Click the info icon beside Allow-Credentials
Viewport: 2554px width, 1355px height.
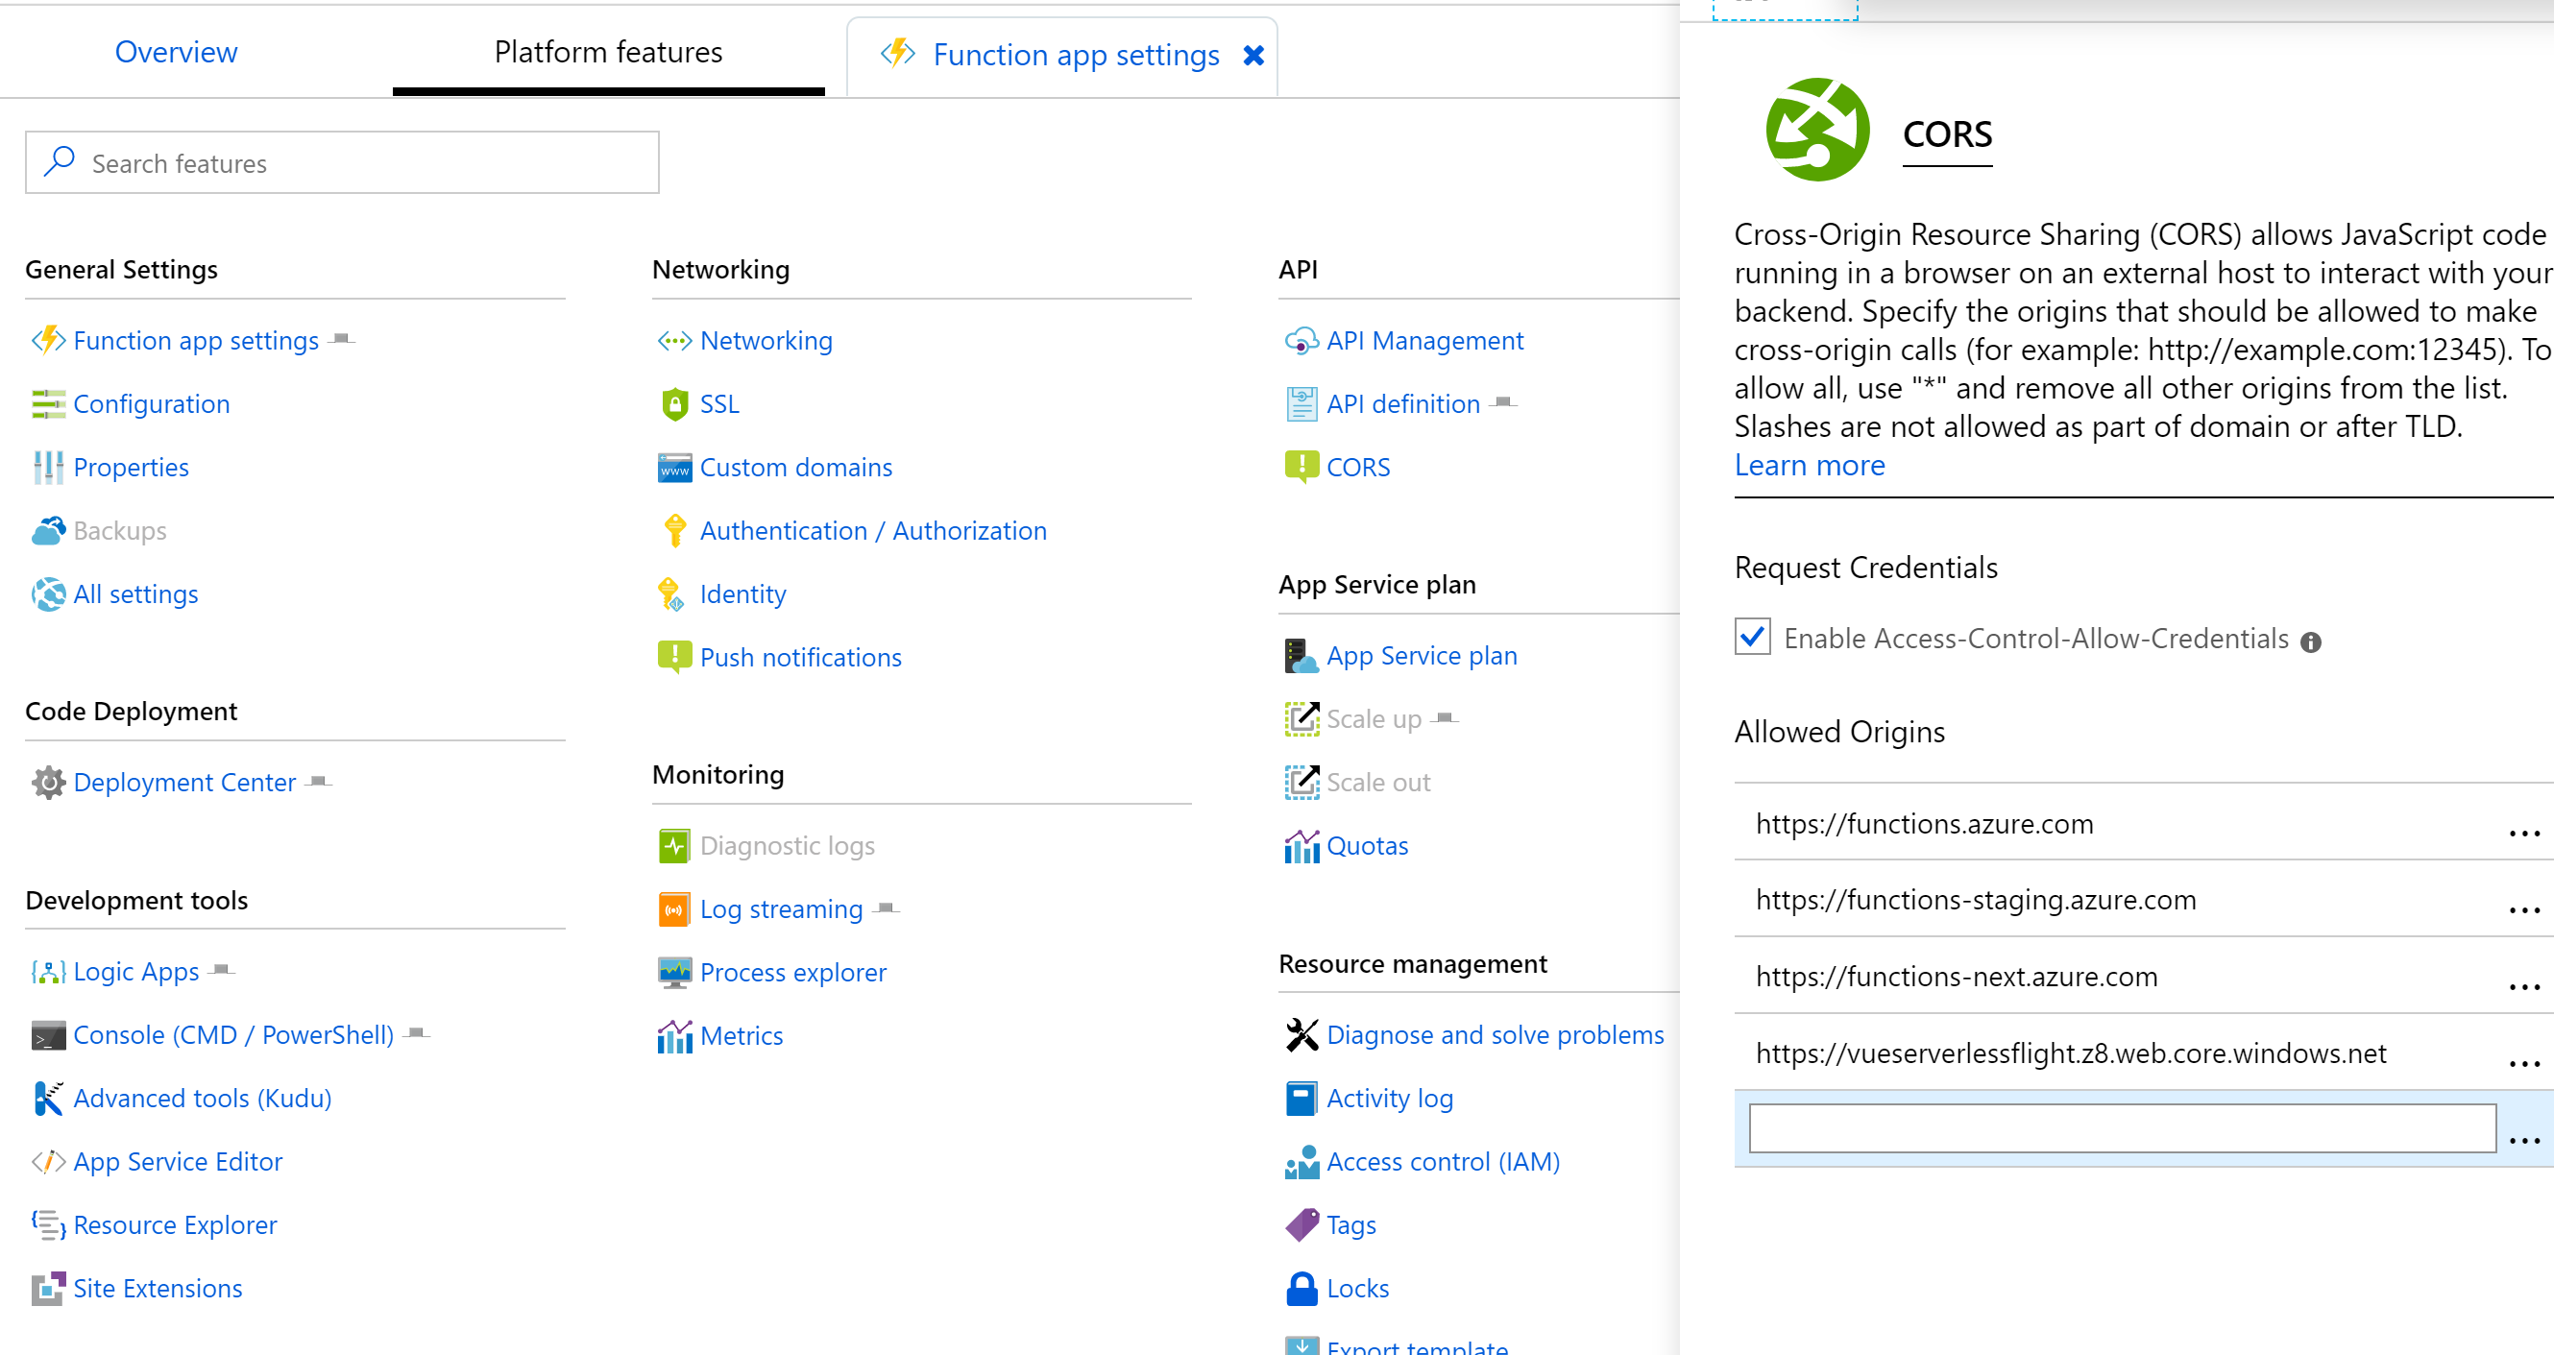2310,642
